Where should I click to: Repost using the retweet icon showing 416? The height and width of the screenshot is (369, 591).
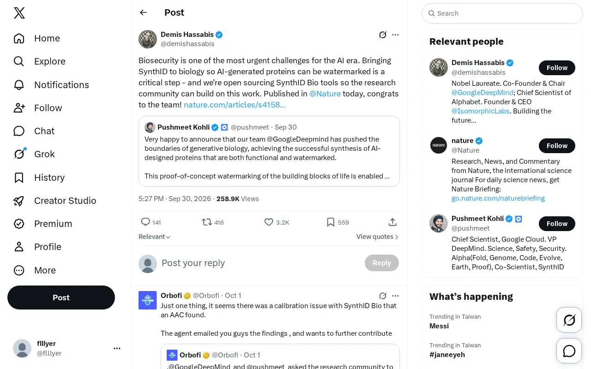tap(213, 222)
